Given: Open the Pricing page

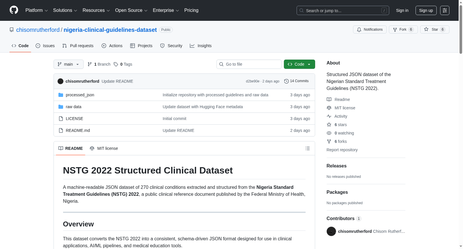Looking at the screenshot, I should click(191, 10).
